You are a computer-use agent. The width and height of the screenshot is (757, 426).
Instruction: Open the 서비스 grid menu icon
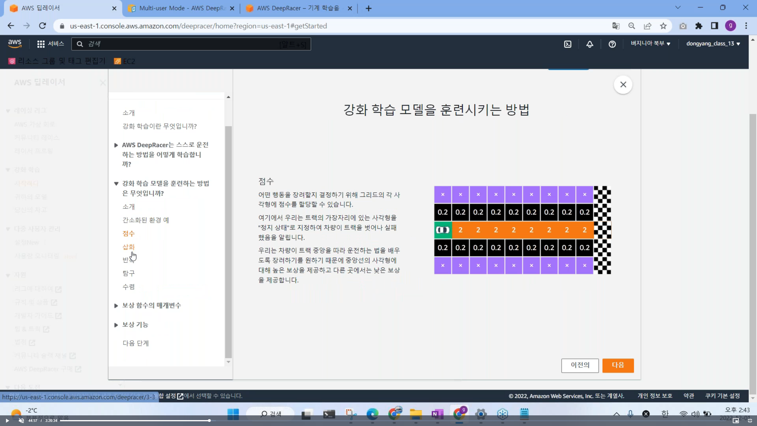point(41,44)
